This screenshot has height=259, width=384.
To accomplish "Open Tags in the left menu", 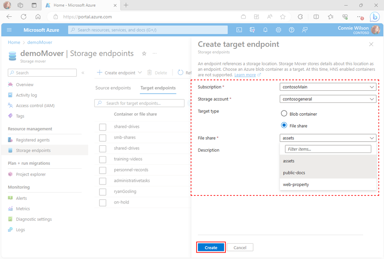I will click(20, 116).
